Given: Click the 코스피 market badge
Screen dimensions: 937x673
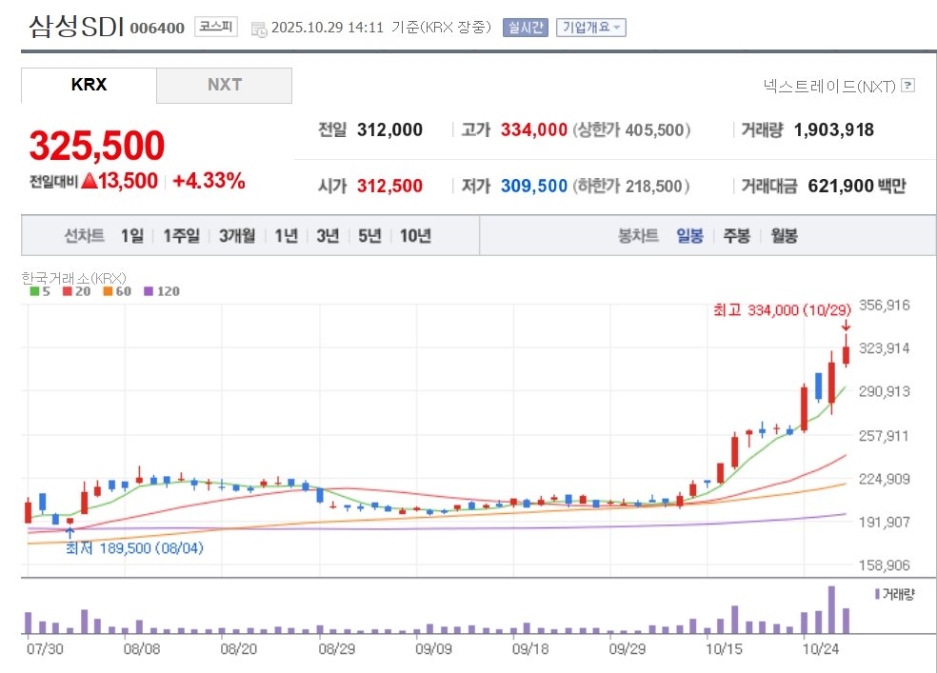Looking at the screenshot, I should pyautogui.click(x=216, y=27).
